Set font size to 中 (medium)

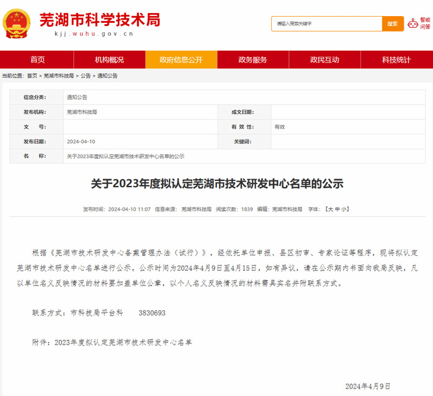337,209
